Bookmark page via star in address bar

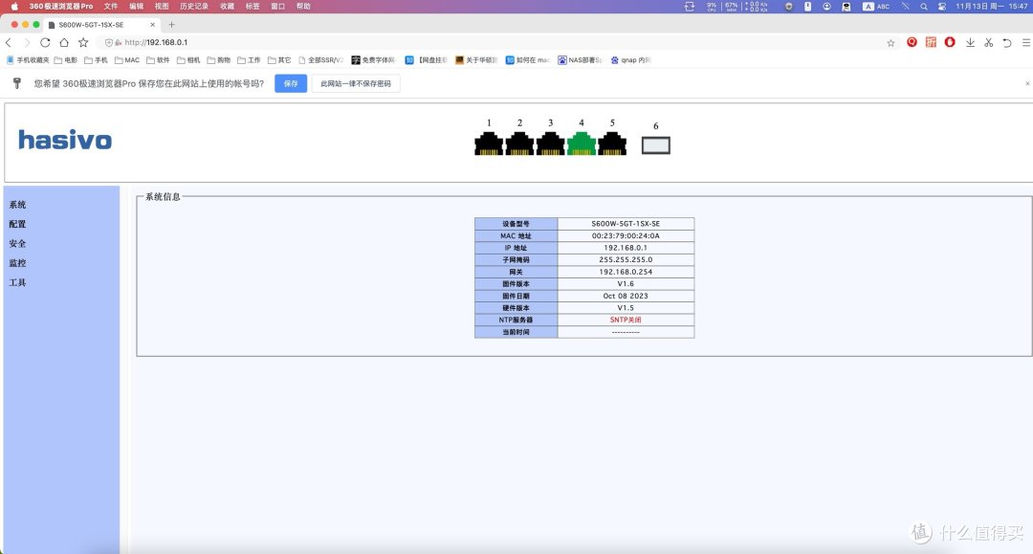pyautogui.click(x=890, y=43)
